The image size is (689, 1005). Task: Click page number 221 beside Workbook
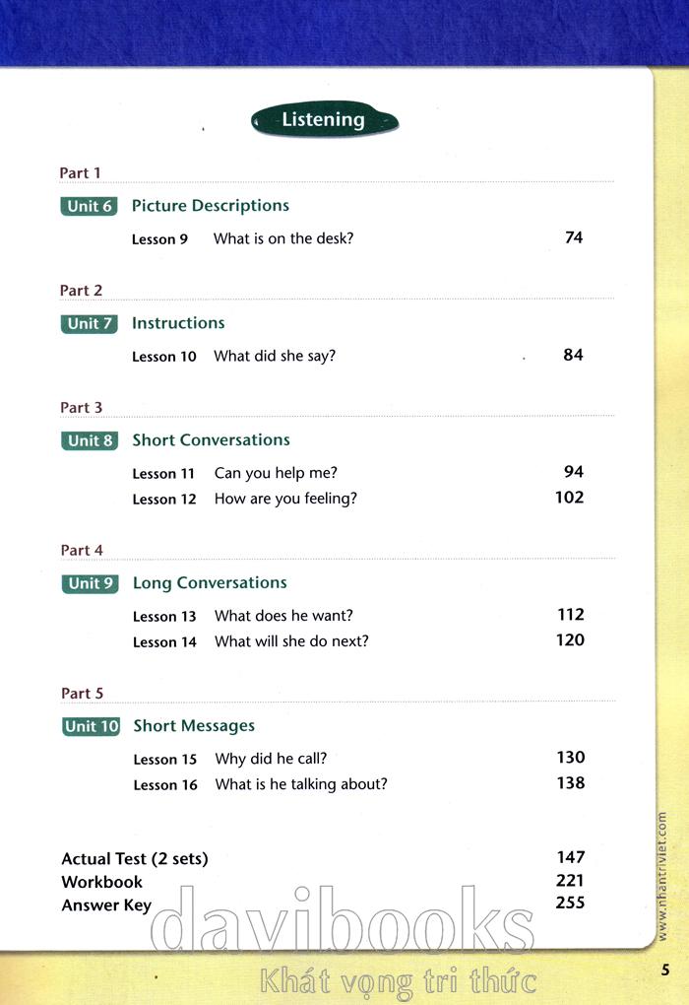570,880
